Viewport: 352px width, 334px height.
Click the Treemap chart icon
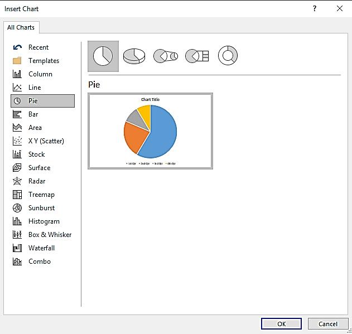[17, 195]
